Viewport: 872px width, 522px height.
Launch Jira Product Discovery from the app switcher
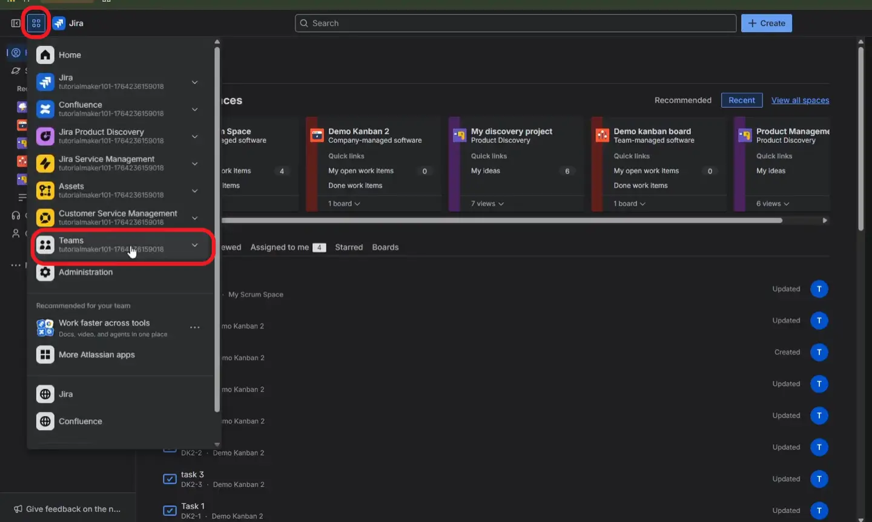[45, 136]
